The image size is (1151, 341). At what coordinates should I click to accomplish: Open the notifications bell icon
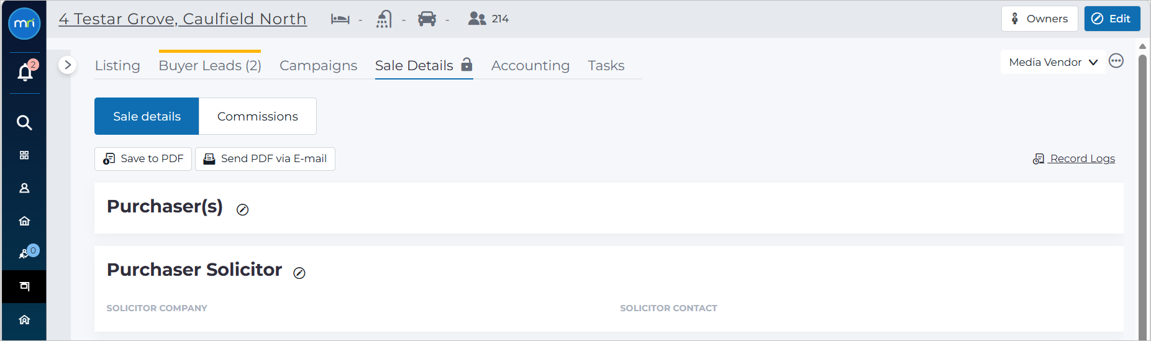coord(25,73)
